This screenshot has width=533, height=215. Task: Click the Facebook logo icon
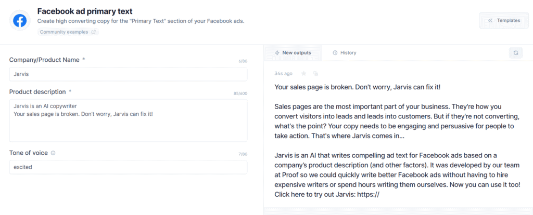[20, 21]
